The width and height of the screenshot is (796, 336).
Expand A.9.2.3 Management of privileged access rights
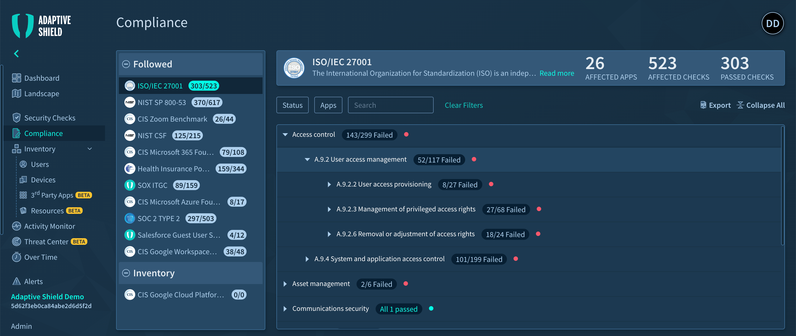(x=329, y=209)
